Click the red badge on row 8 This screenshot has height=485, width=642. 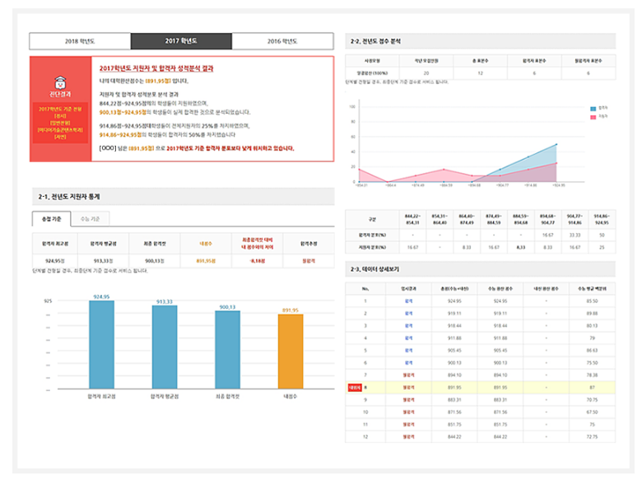355,385
